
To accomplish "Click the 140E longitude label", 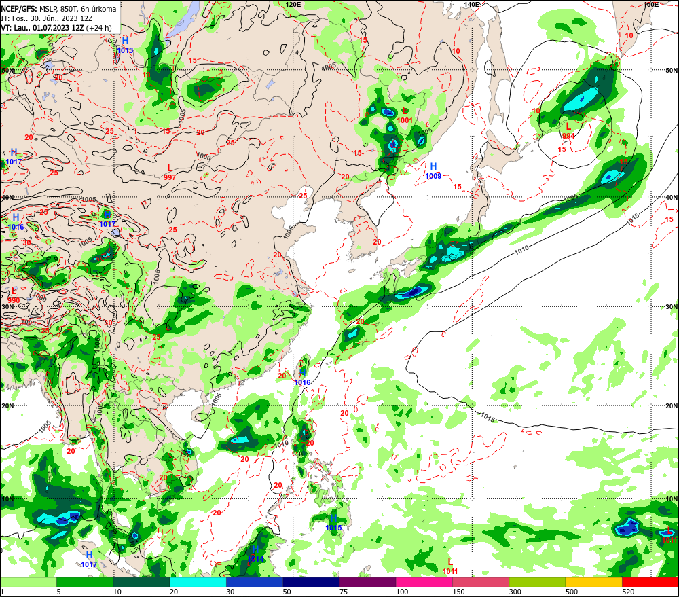I will pos(472,4).
